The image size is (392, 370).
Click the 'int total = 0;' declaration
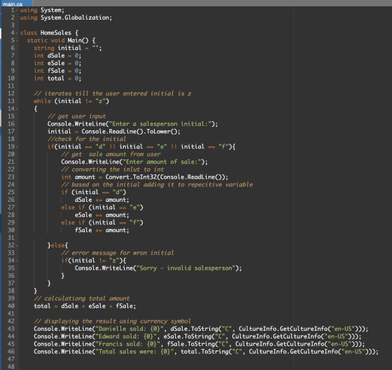57,78
